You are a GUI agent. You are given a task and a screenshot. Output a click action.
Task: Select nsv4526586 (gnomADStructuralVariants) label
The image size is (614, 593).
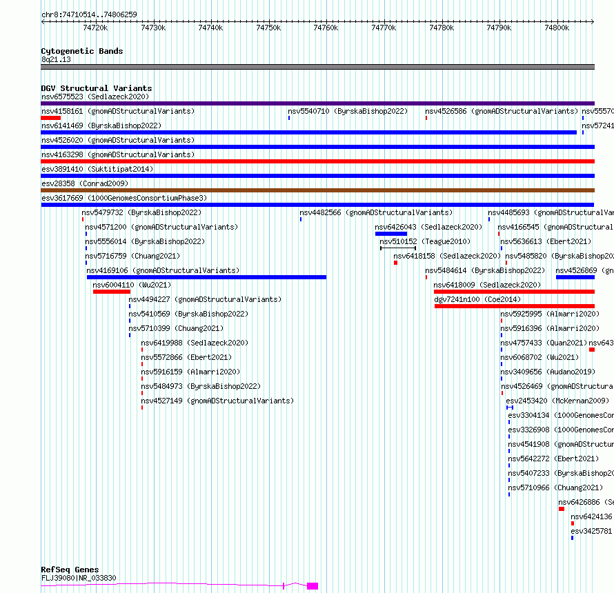click(502, 111)
